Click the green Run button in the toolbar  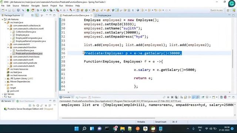point(44,10)
